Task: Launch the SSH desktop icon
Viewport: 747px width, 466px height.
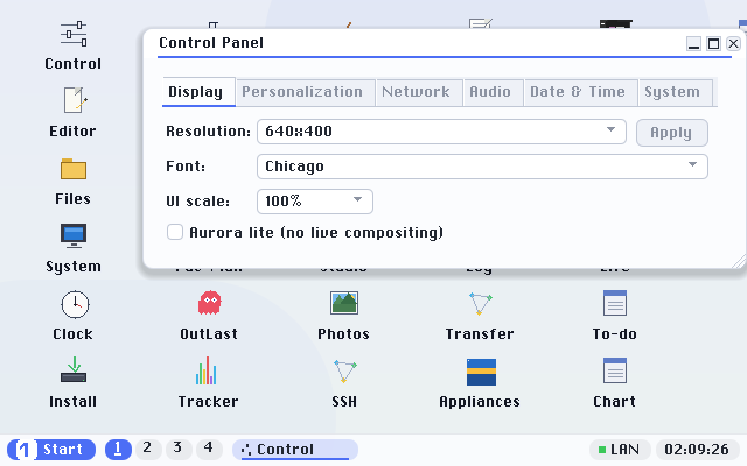Action: pyautogui.click(x=344, y=384)
